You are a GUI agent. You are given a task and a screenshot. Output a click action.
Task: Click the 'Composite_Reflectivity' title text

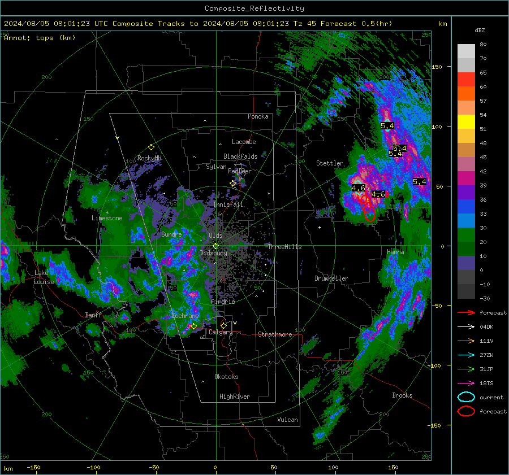click(x=255, y=8)
